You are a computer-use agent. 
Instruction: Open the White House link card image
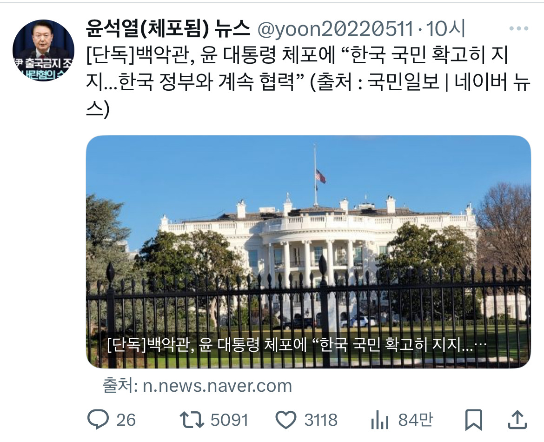click(x=308, y=252)
